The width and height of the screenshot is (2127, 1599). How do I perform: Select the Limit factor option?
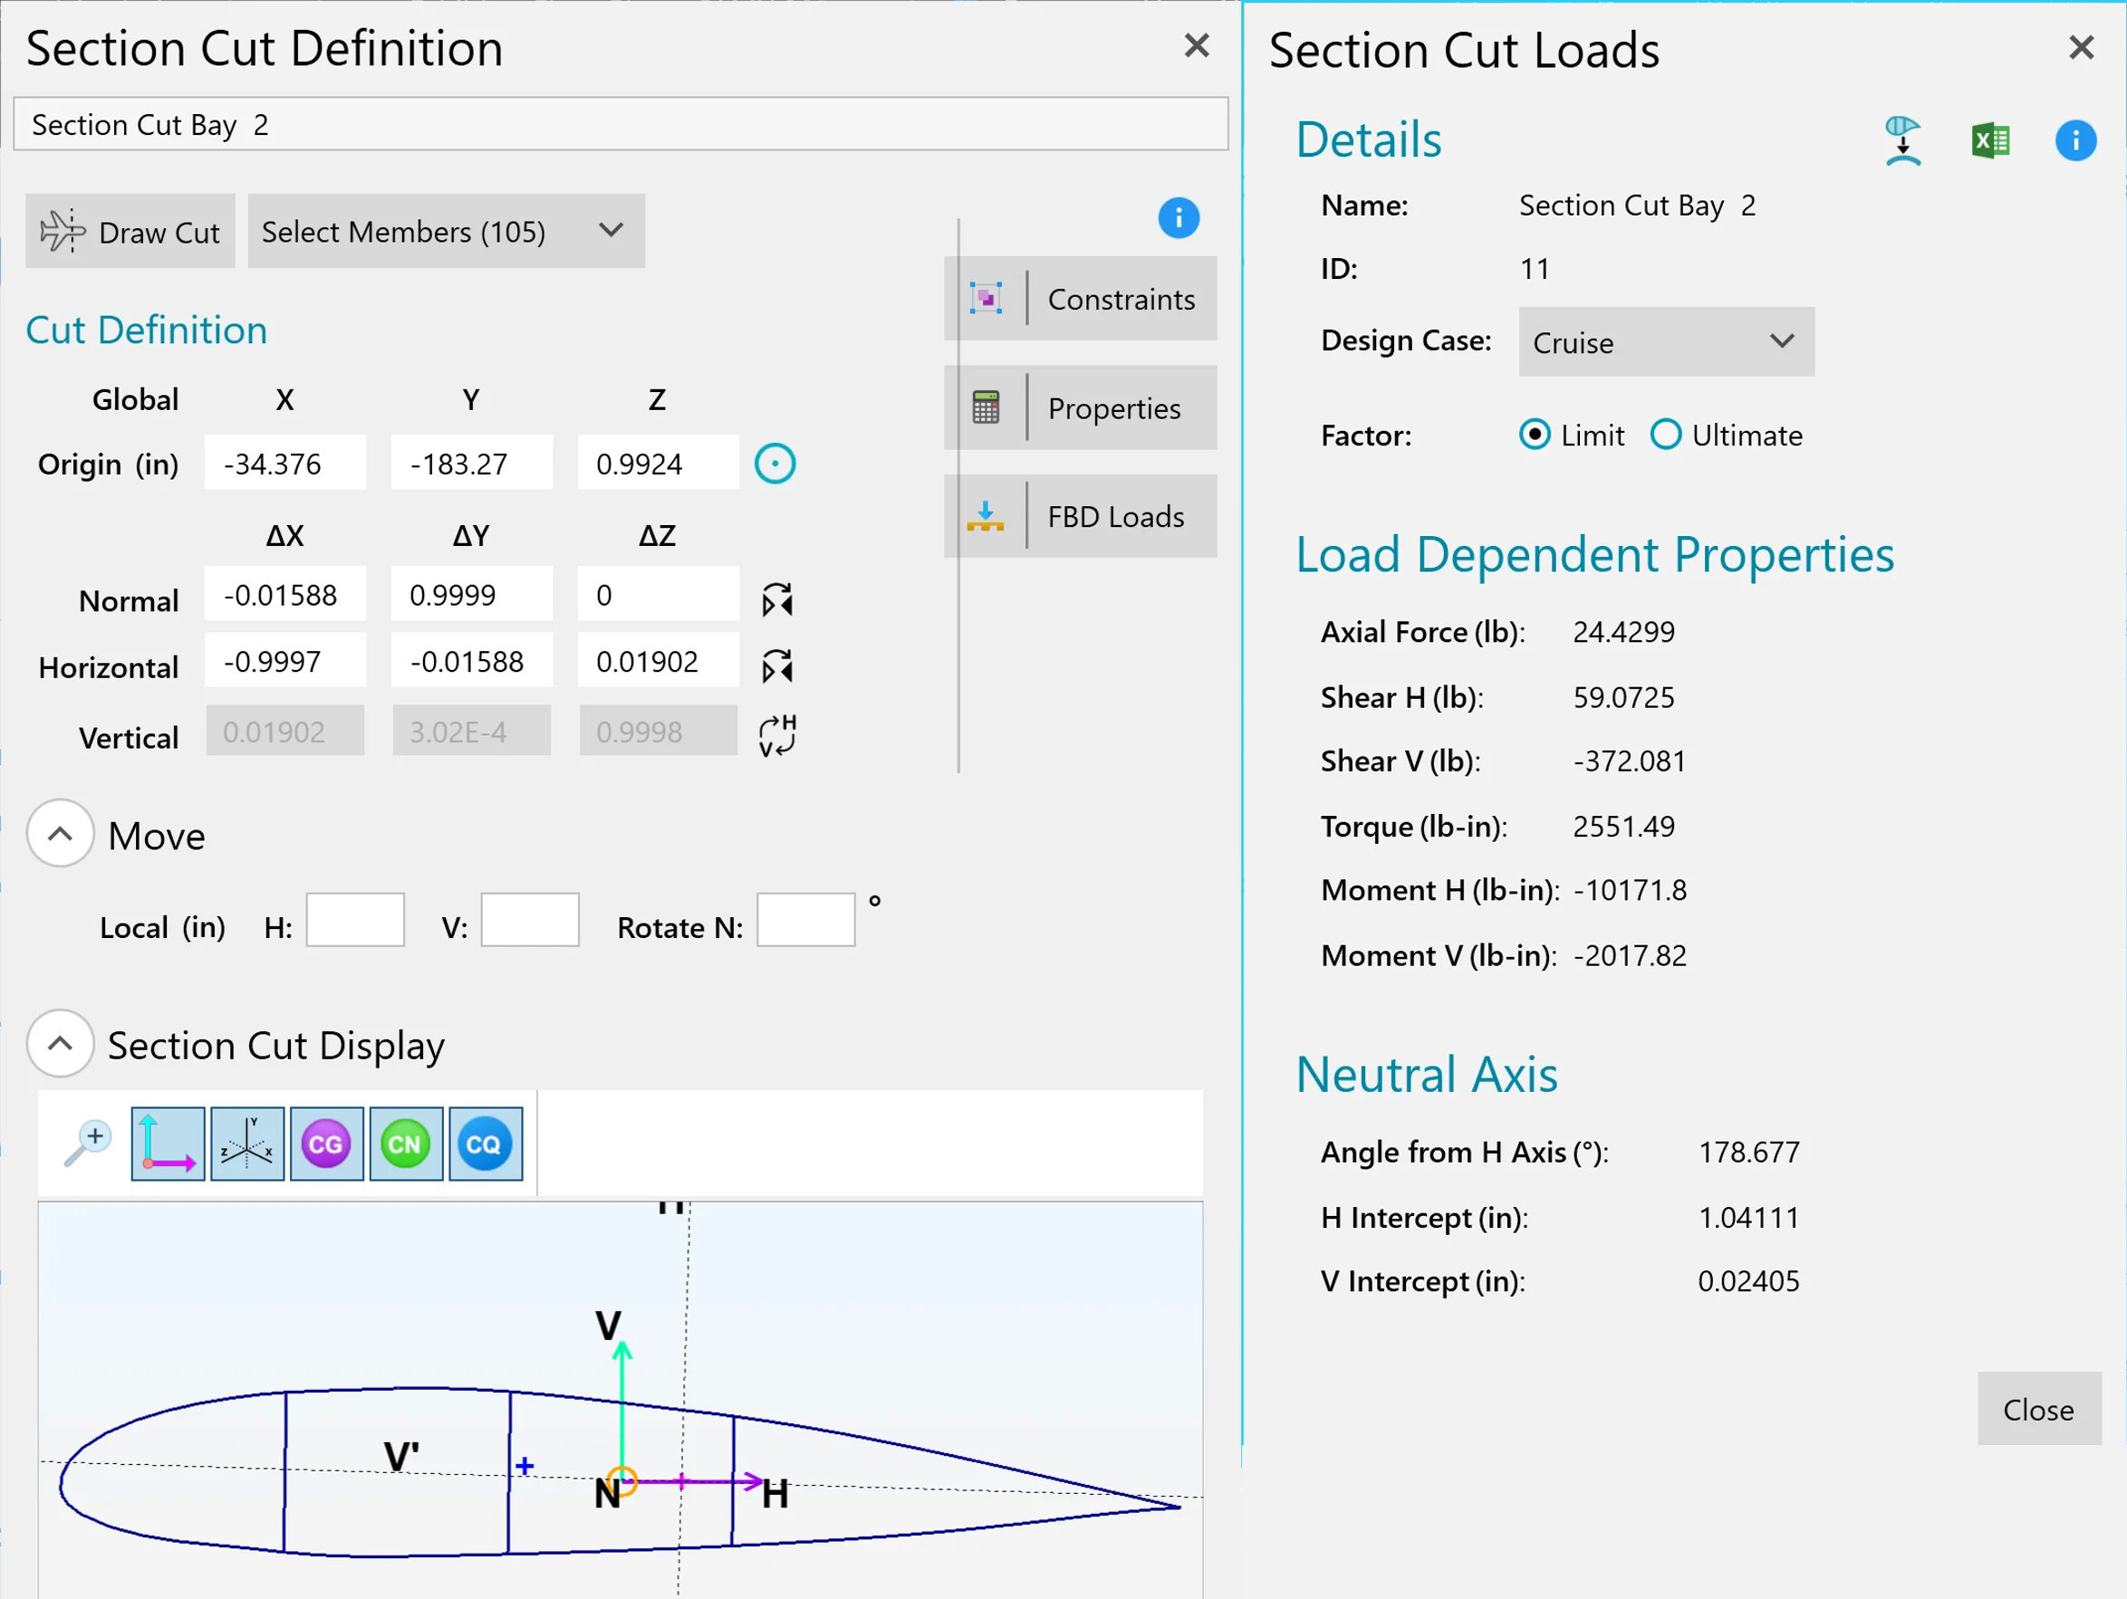point(1571,436)
